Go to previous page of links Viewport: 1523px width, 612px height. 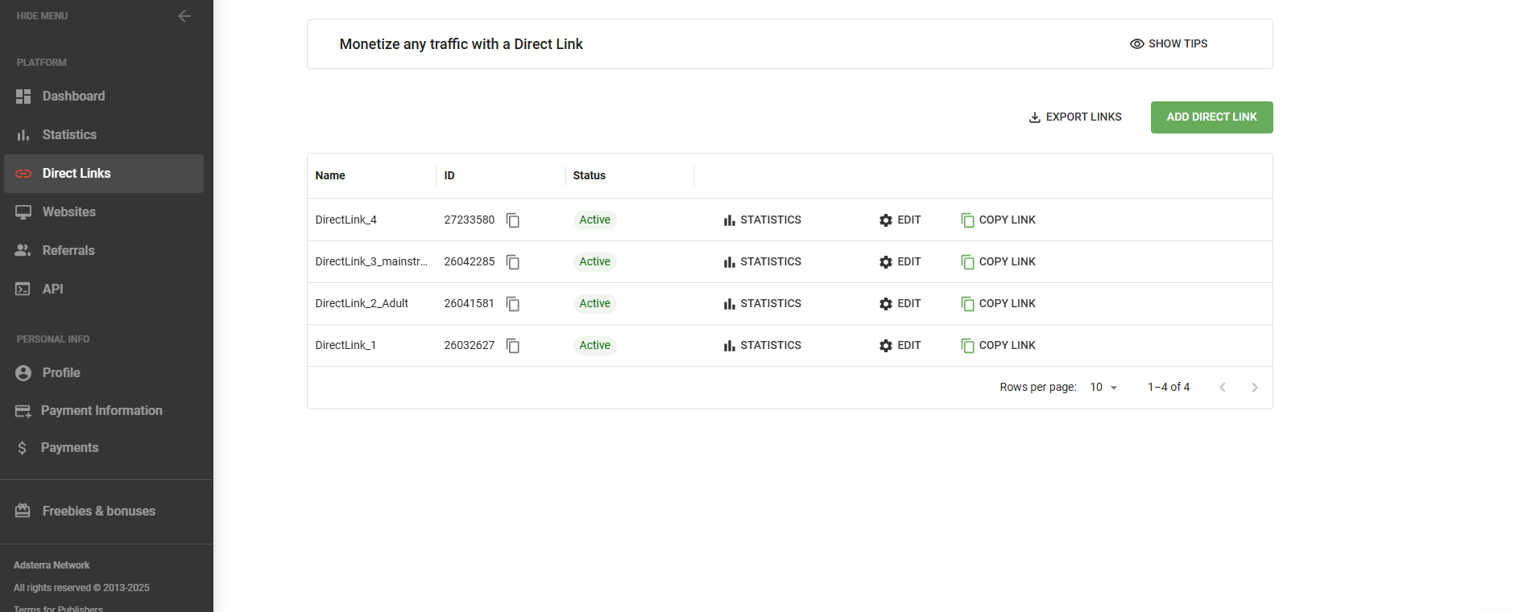[x=1222, y=388]
